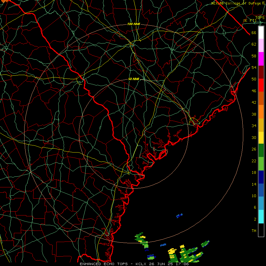Click the '18' legend value
The width and height of the screenshot is (266, 266).
(x=254, y=173)
